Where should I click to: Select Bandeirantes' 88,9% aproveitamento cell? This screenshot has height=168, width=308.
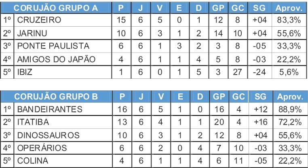coord(290,109)
